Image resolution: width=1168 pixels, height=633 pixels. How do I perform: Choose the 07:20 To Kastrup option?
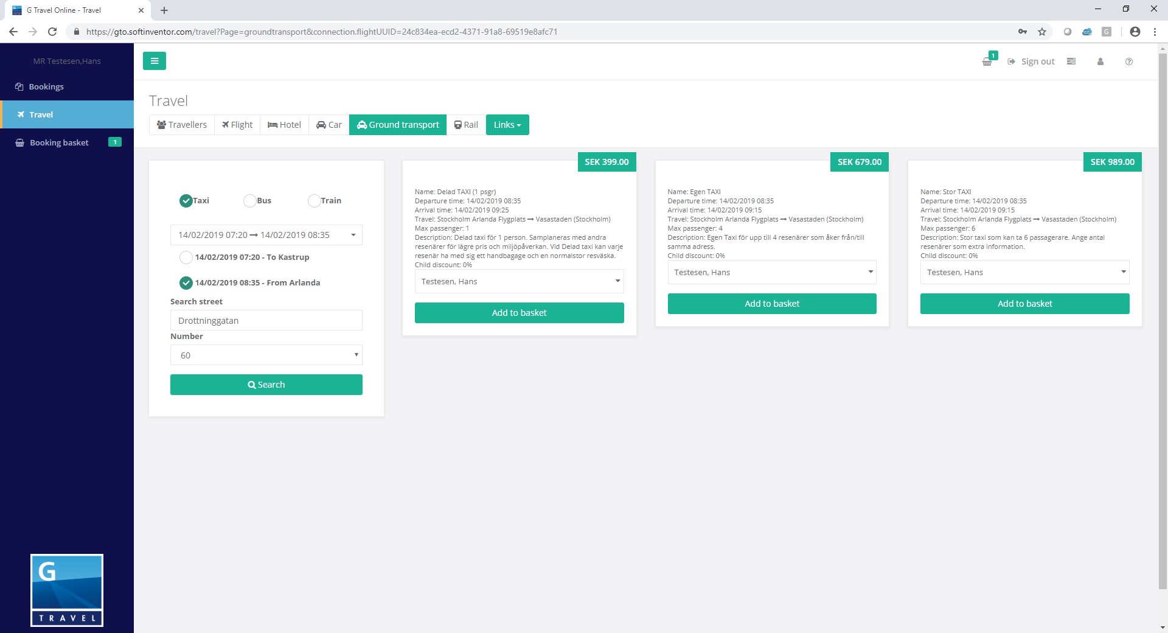(x=186, y=257)
